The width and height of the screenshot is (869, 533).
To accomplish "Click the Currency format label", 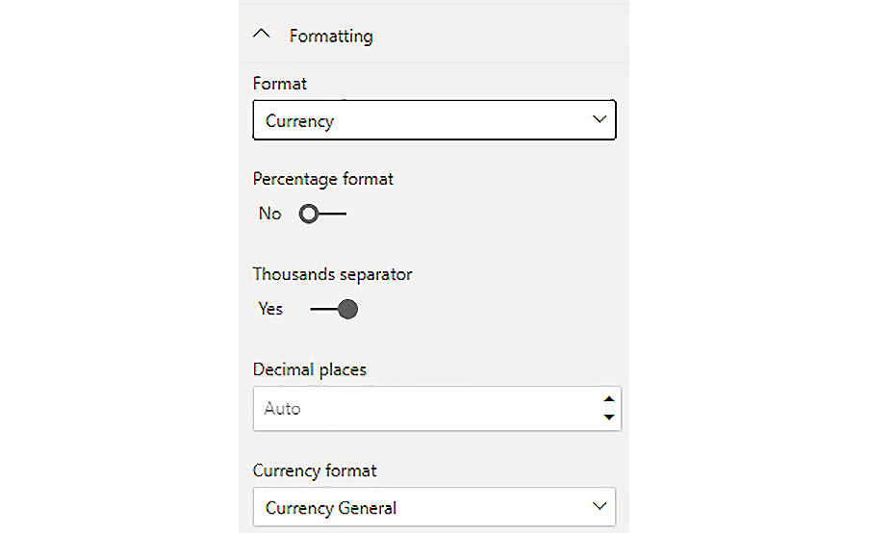I will [315, 470].
